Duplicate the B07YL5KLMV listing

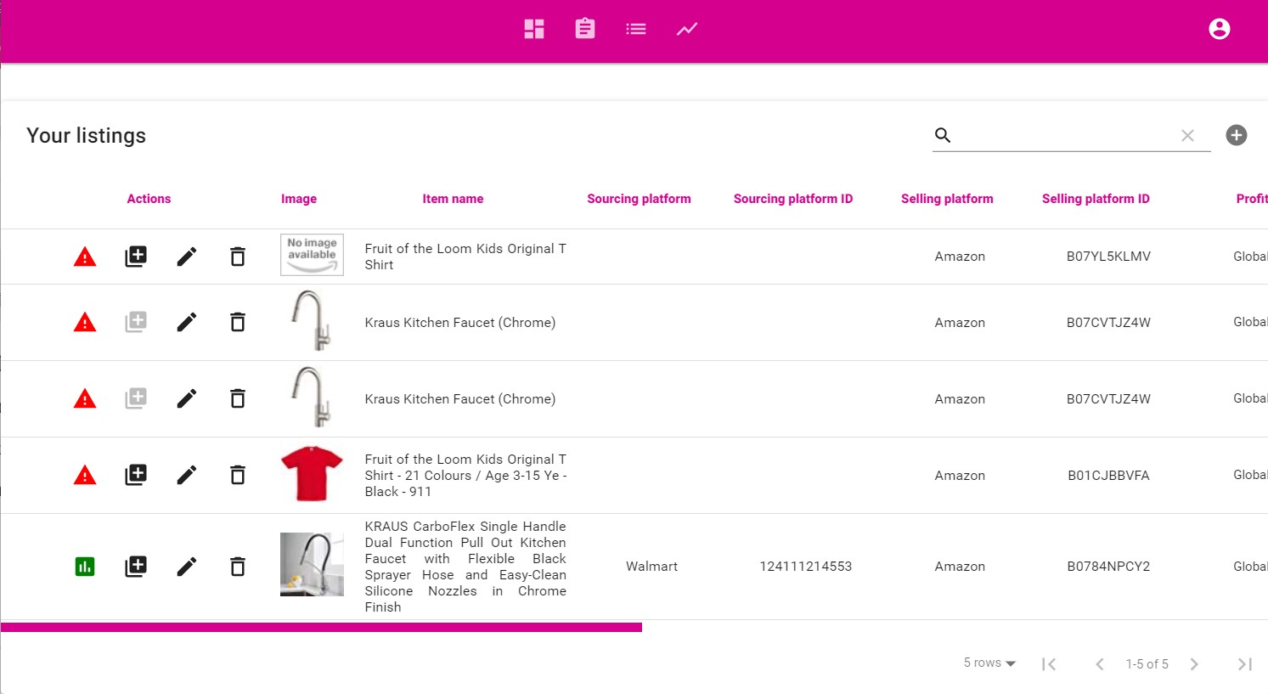point(136,257)
